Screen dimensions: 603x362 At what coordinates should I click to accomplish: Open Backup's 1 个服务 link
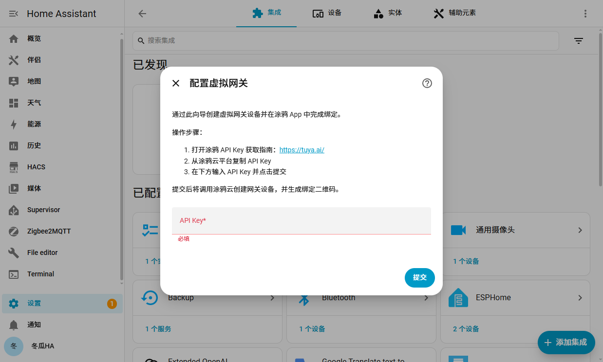[158, 329]
